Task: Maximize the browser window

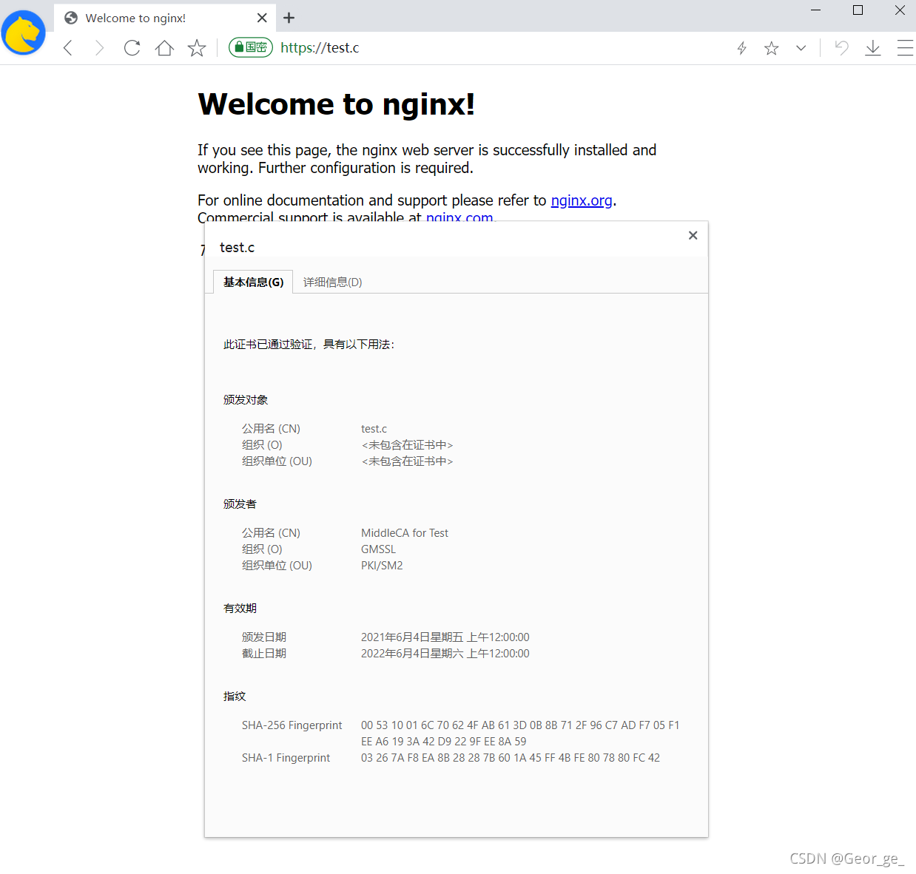Action: (858, 10)
